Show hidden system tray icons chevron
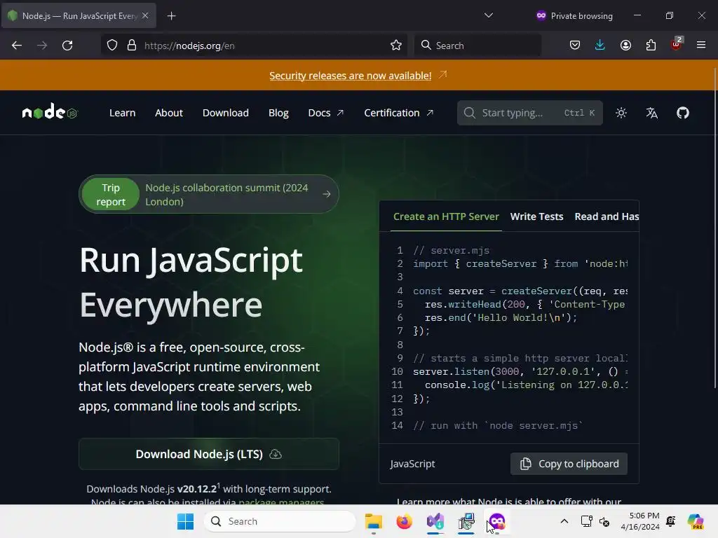The width and height of the screenshot is (718, 538). click(564, 521)
